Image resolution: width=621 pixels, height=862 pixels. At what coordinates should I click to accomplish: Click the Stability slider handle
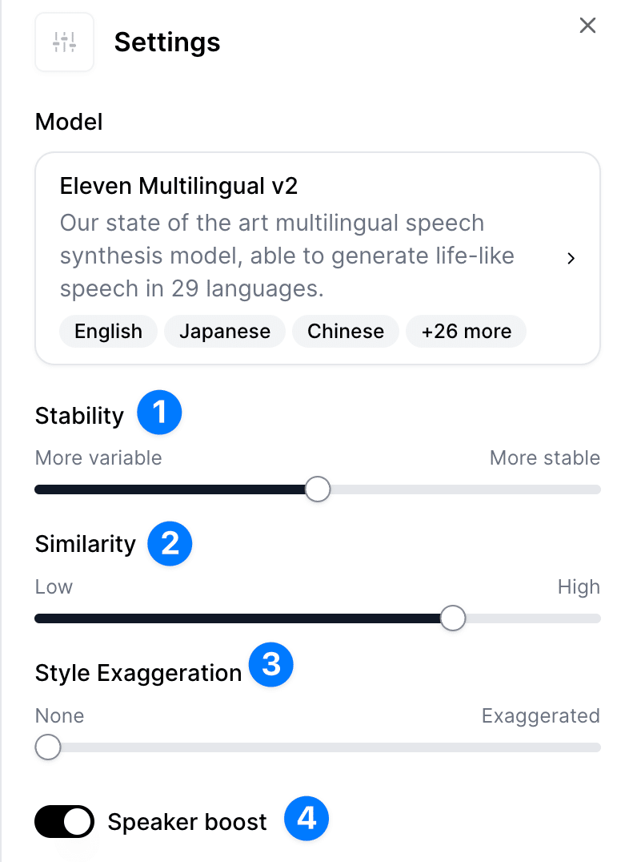(319, 489)
